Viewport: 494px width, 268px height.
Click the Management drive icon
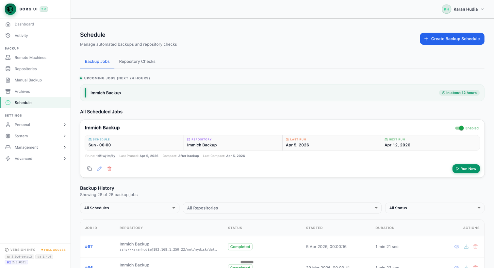(x=8, y=147)
